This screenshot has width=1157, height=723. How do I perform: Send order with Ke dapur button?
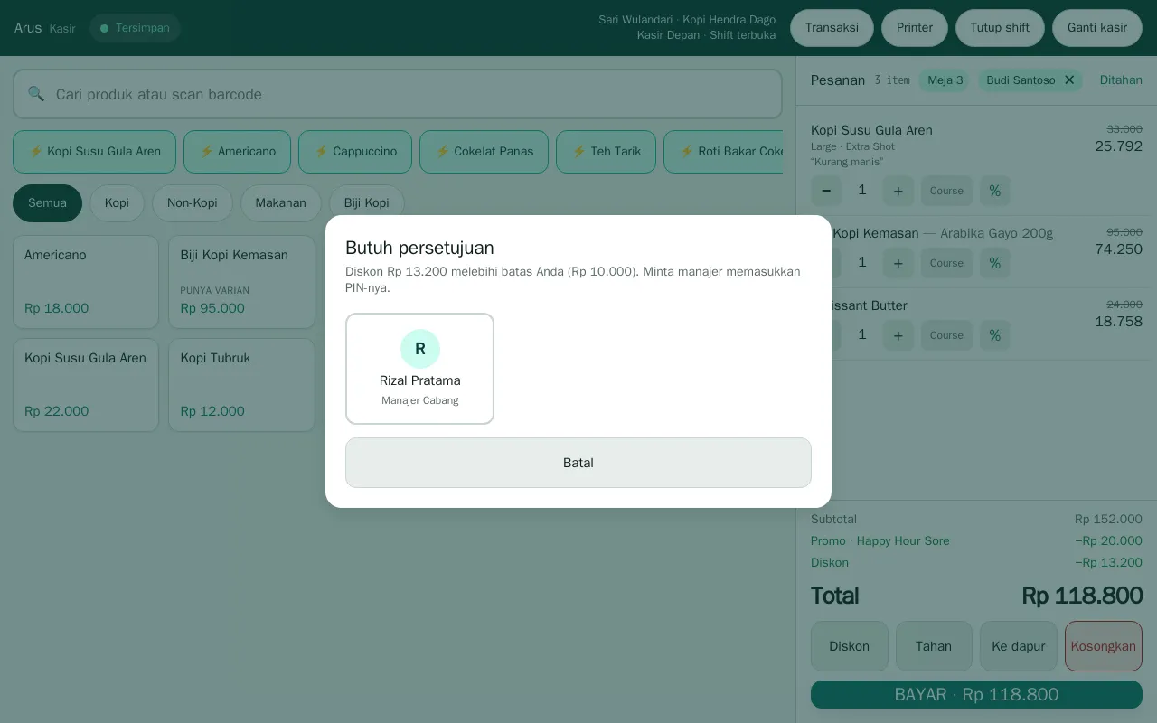[1019, 646]
